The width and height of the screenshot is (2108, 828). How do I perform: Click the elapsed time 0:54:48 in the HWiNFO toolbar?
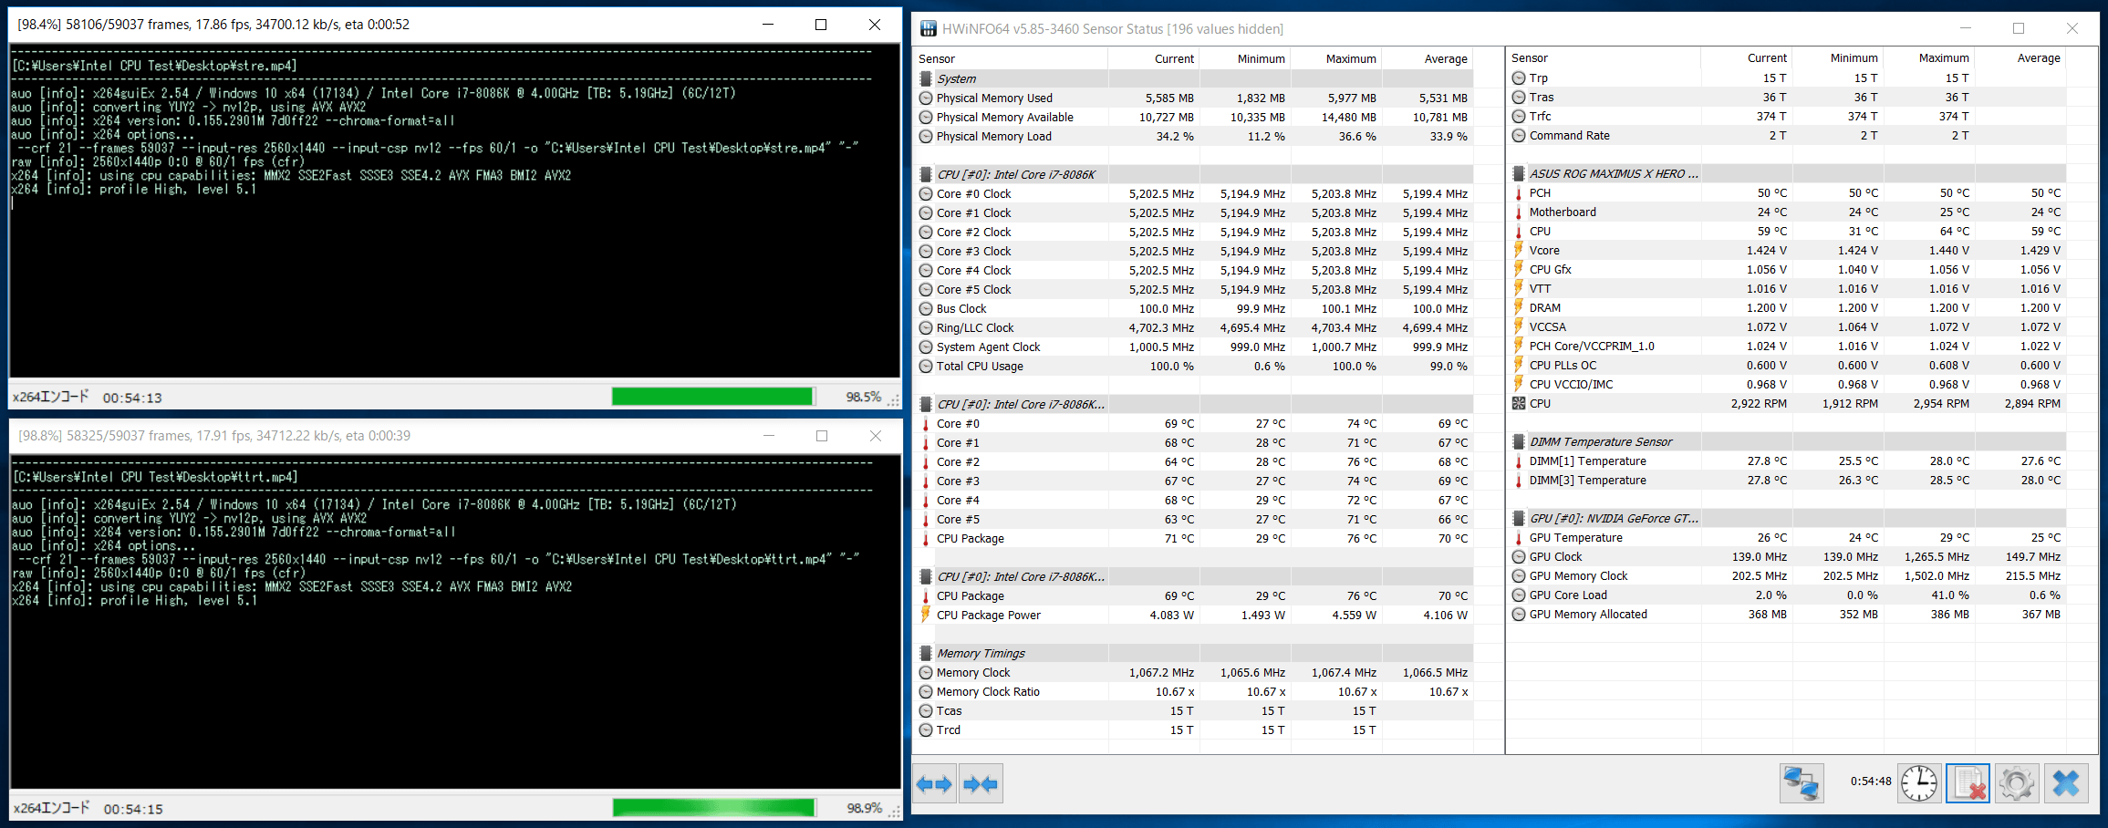click(1870, 781)
